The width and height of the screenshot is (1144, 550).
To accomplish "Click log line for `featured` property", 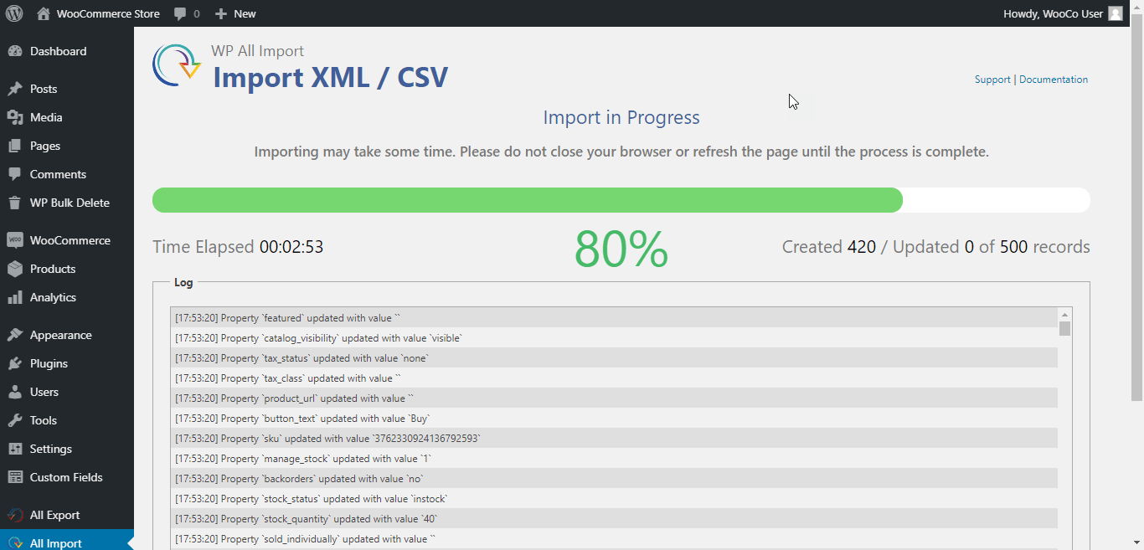I will 614,318.
